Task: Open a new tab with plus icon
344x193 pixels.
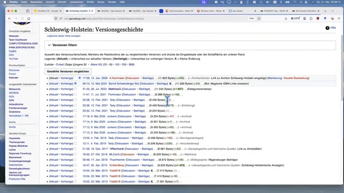Action: [325, 11]
